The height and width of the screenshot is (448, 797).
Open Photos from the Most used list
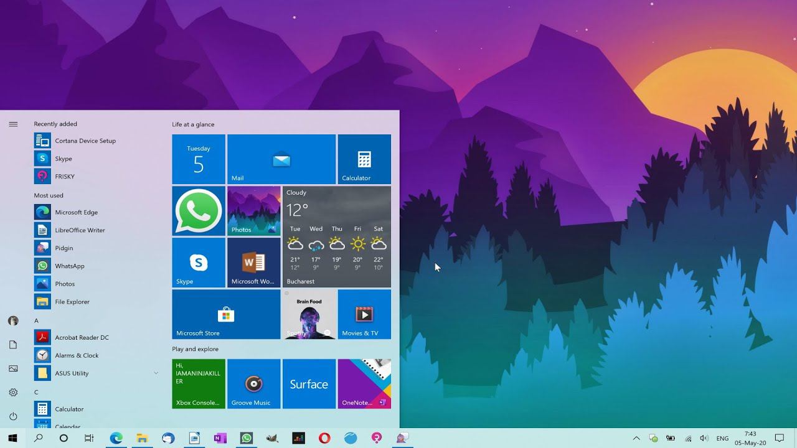tap(97, 284)
